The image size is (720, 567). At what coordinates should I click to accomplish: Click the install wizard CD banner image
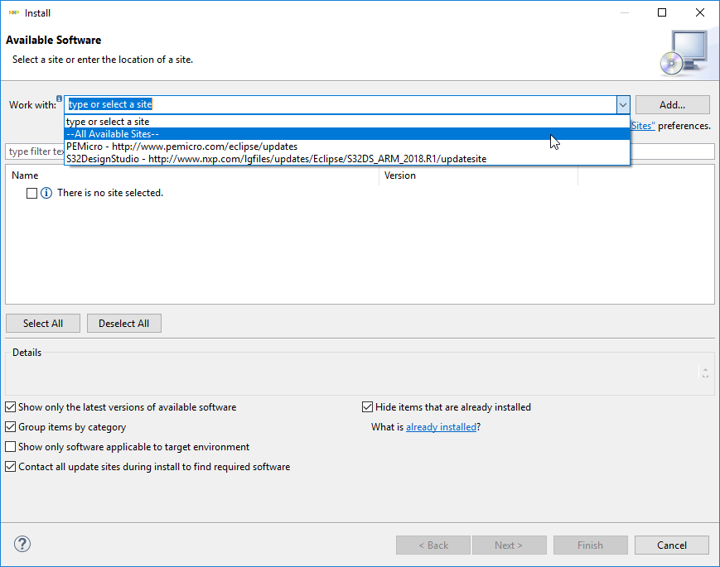pos(684,51)
